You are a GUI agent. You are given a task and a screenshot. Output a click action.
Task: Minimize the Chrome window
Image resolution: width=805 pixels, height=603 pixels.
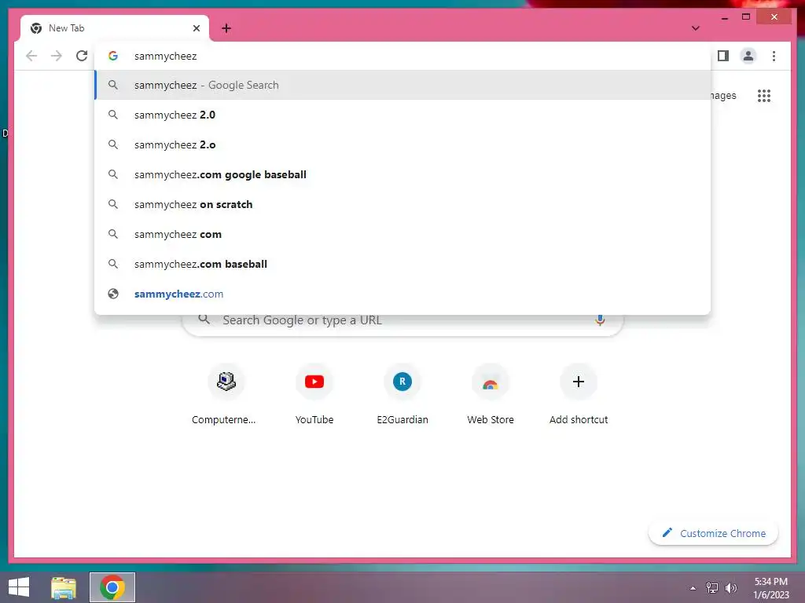724,17
